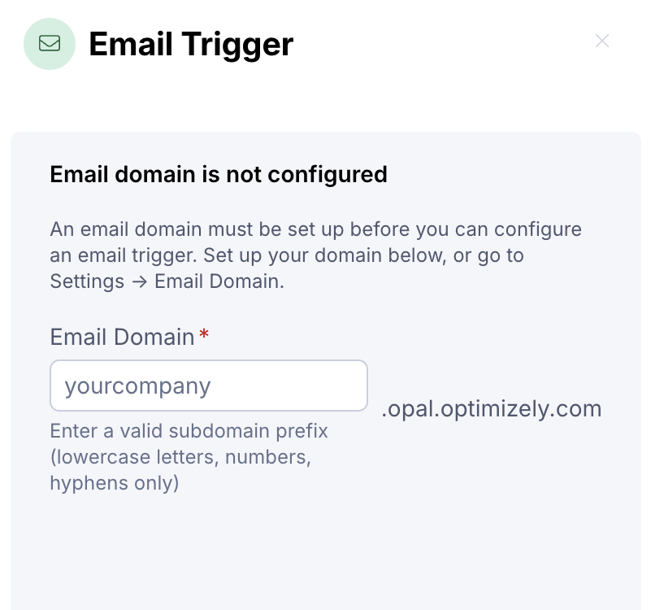Click the "(lowercase letters, numbers," hint line
The image size is (651, 610).
(180, 457)
